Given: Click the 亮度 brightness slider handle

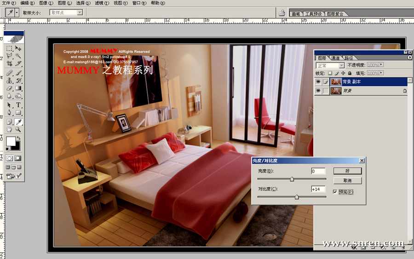Looking at the screenshot, I should (292, 179).
